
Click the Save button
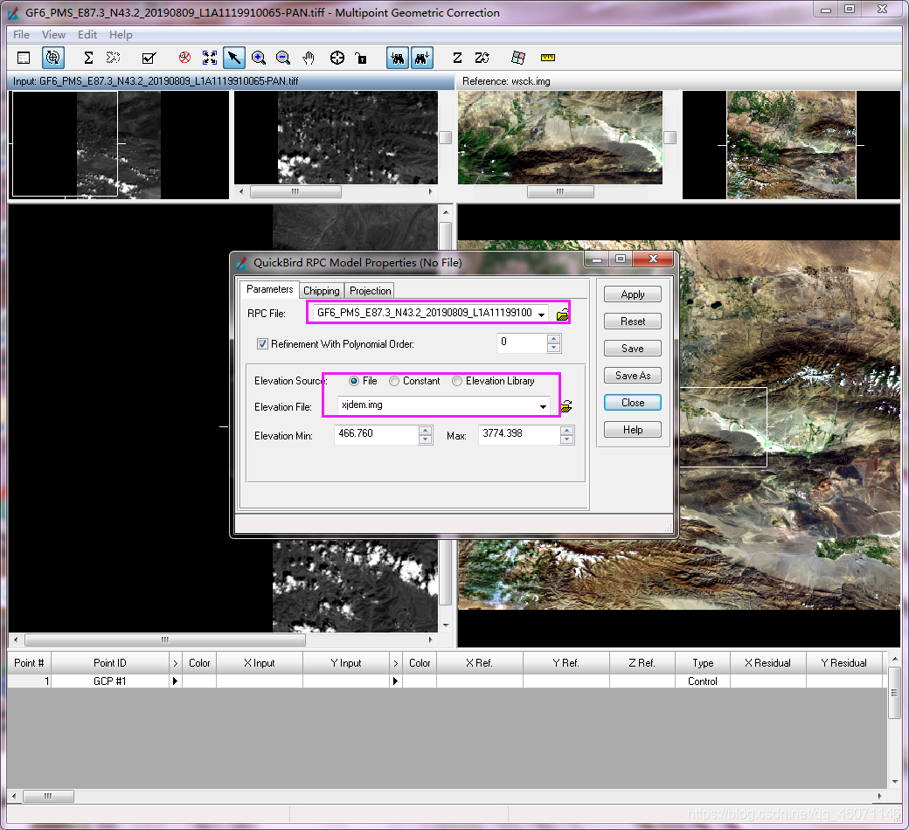coord(633,349)
